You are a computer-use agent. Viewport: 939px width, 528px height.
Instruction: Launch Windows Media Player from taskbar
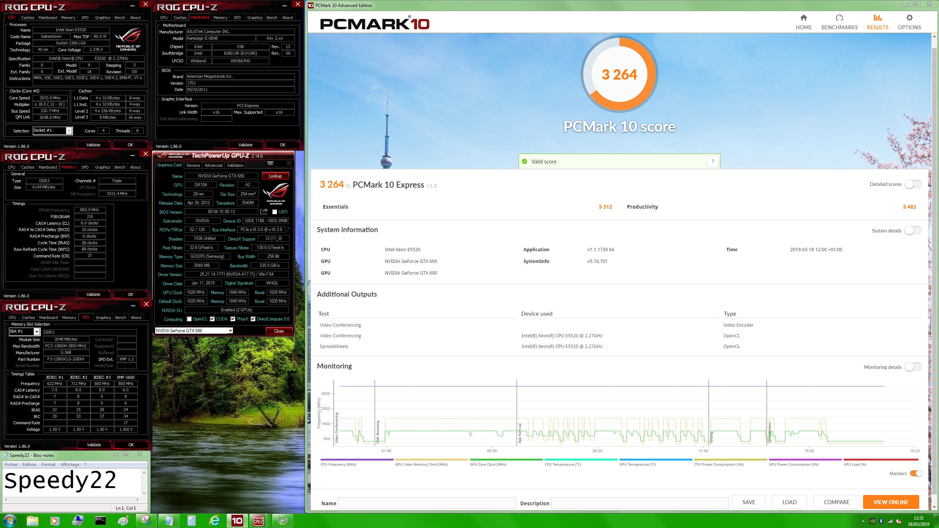click(x=54, y=521)
